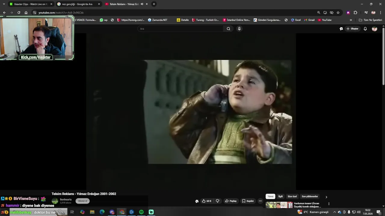The image size is (385, 216).
Task: Open Task View on the taskbar
Action: click(x=72, y=212)
